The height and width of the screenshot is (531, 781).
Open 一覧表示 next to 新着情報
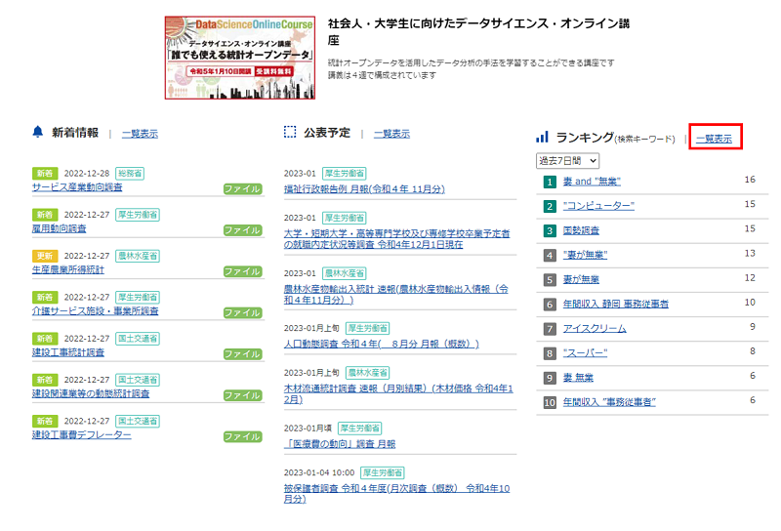140,134
